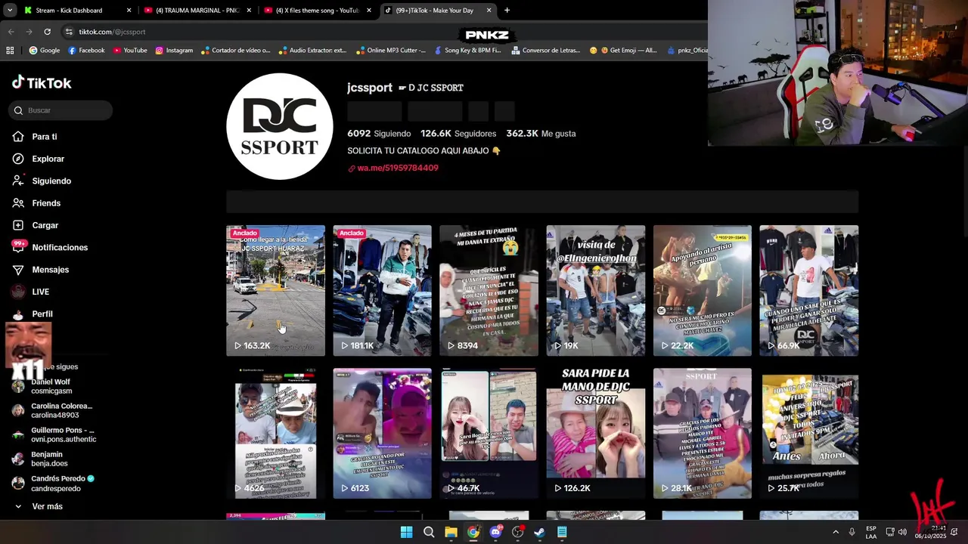968x544 pixels.
Task: Open File Explorer from the taskbar
Action: pos(451,532)
